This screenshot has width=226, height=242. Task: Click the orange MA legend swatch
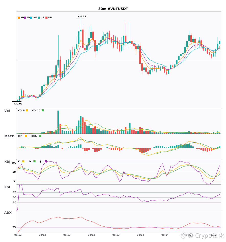coord(19,18)
